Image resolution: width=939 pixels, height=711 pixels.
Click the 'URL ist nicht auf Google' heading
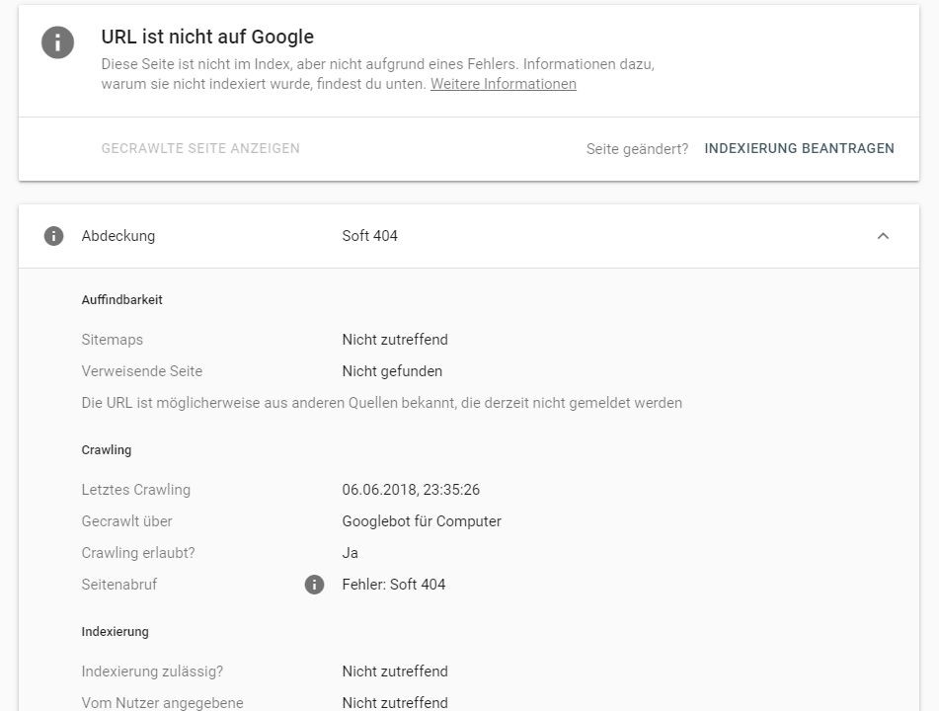(x=207, y=38)
